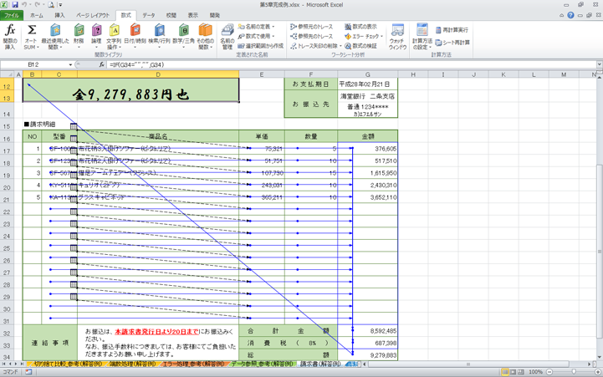Switch to the 表示 ribbon tab
Screen dimensions: 603x377
coord(193,15)
